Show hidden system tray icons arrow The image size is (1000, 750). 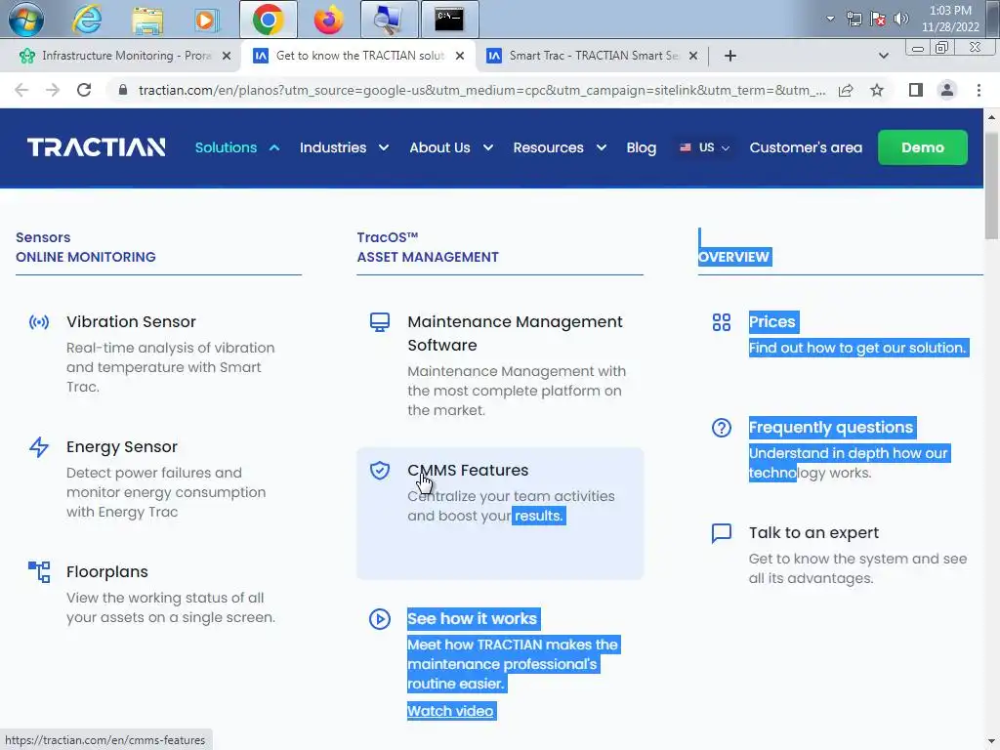pyautogui.click(x=830, y=19)
